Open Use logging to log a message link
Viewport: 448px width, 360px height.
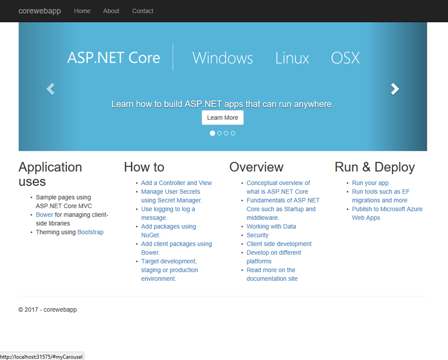coord(168,213)
